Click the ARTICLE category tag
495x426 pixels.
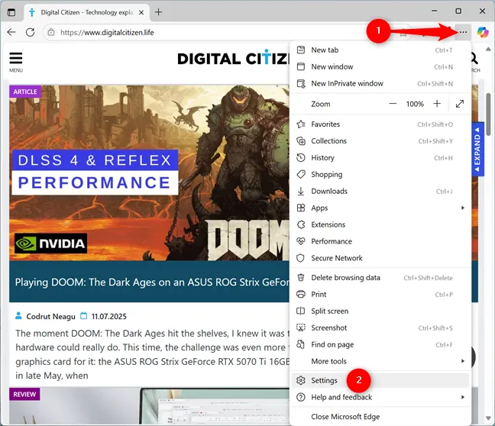pos(25,92)
